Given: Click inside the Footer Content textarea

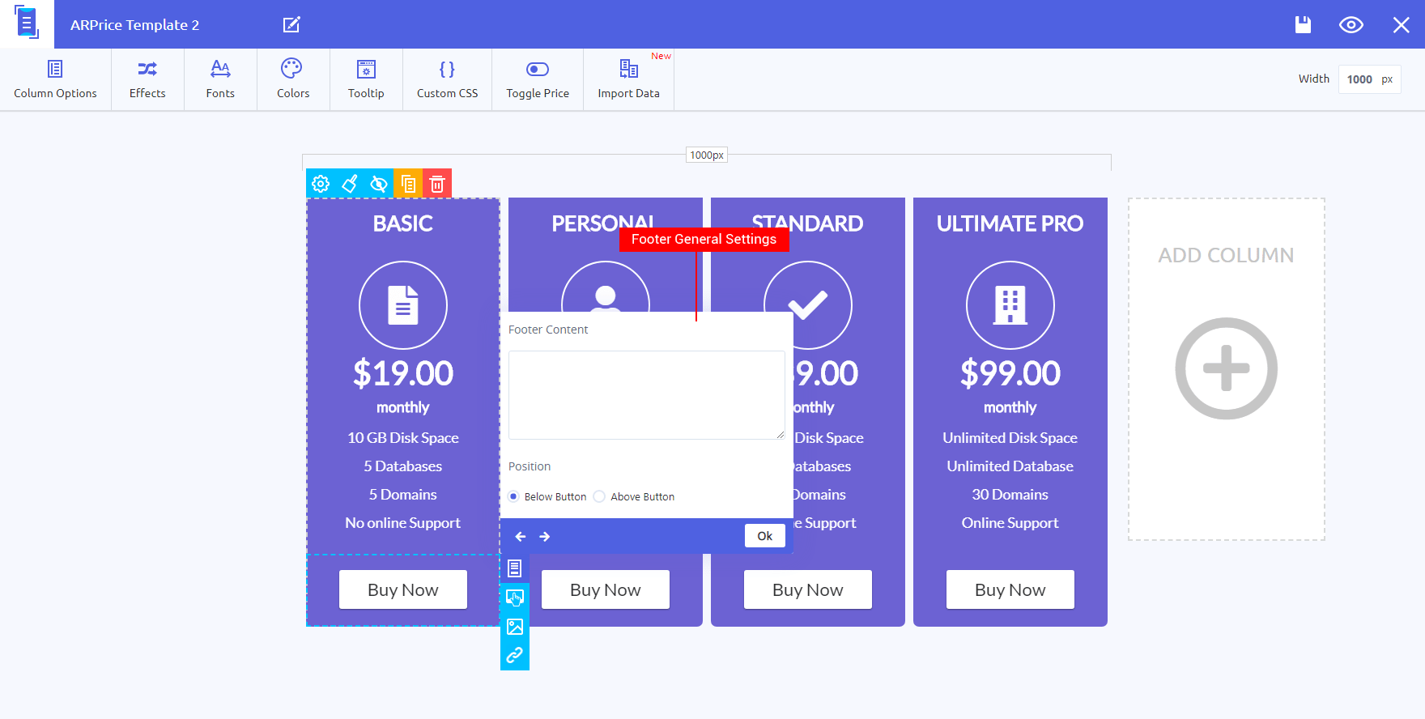Looking at the screenshot, I should coord(647,395).
